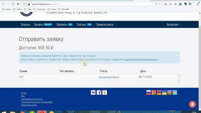
Task: Select the Armenia flag icon
Action: tap(159, 93)
